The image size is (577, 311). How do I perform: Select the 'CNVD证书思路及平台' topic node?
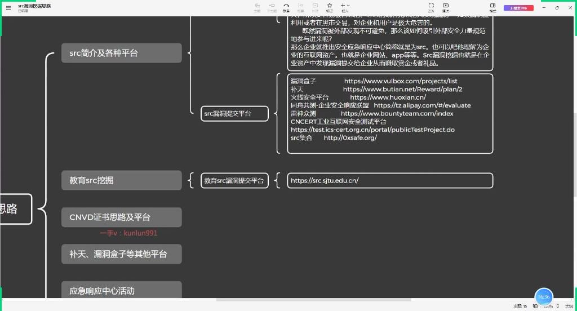coord(122,217)
